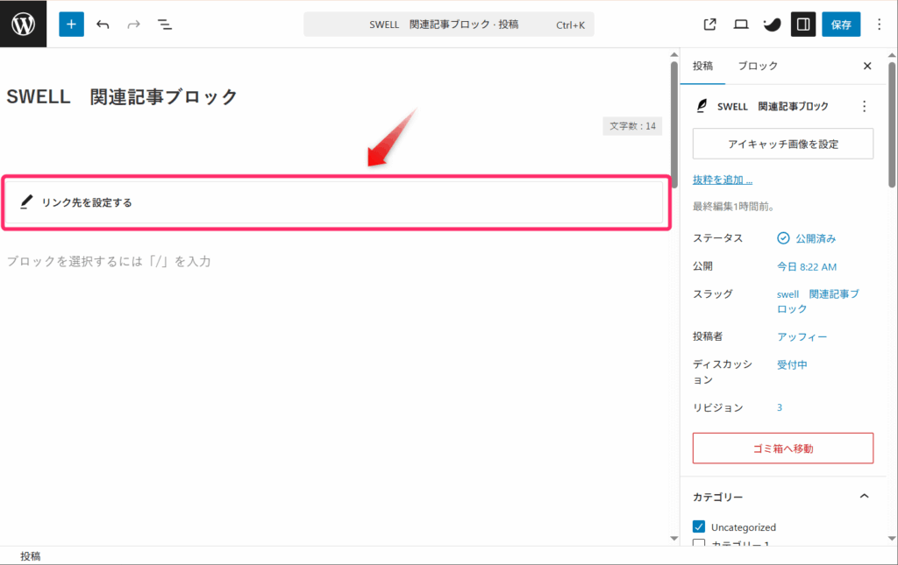Viewport: 898px width, 565px height.
Task: Open the WordPress logo menu
Action: tap(23, 24)
